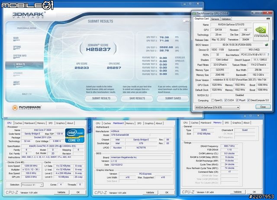Screen dimensions: 277x200
Task: Click the Submit Saved button
Action: tap(173, 98)
